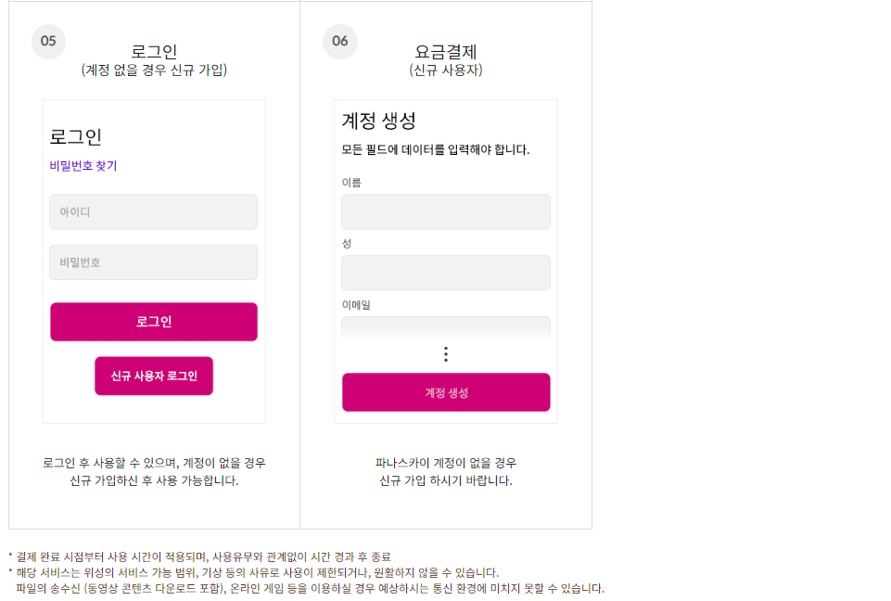Click the 이름 first name field
The height and width of the screenshot is (601, 891).
445,211
